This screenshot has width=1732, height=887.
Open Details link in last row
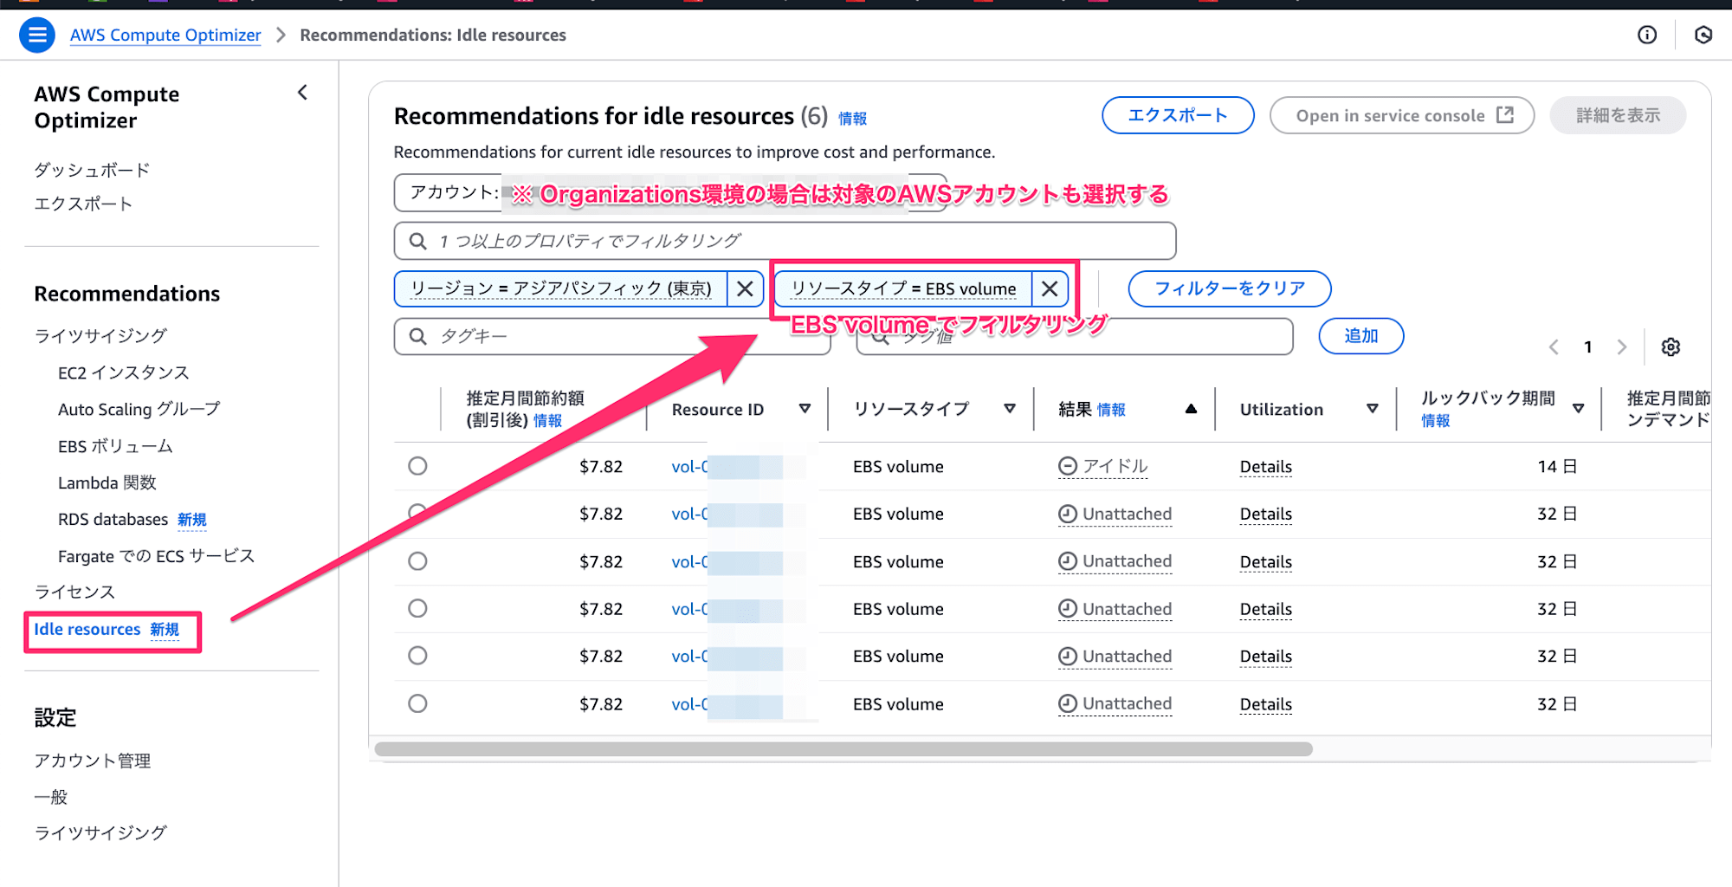(x=1266, y=704)
